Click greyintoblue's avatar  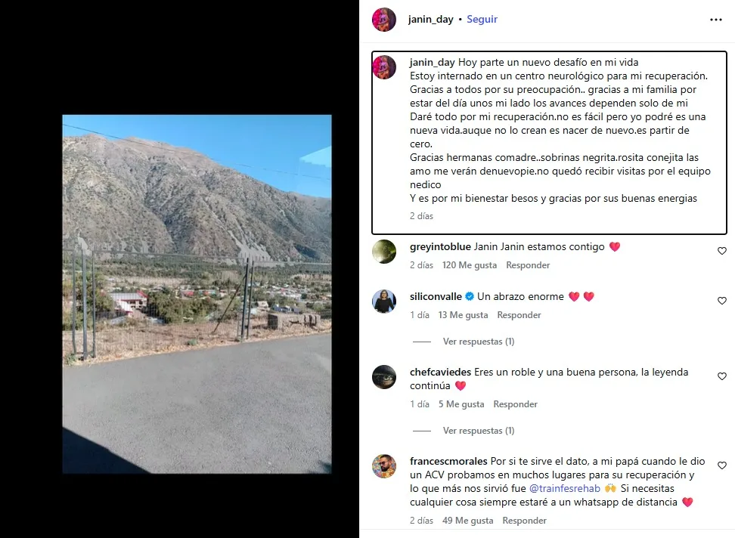pos(384,252)
